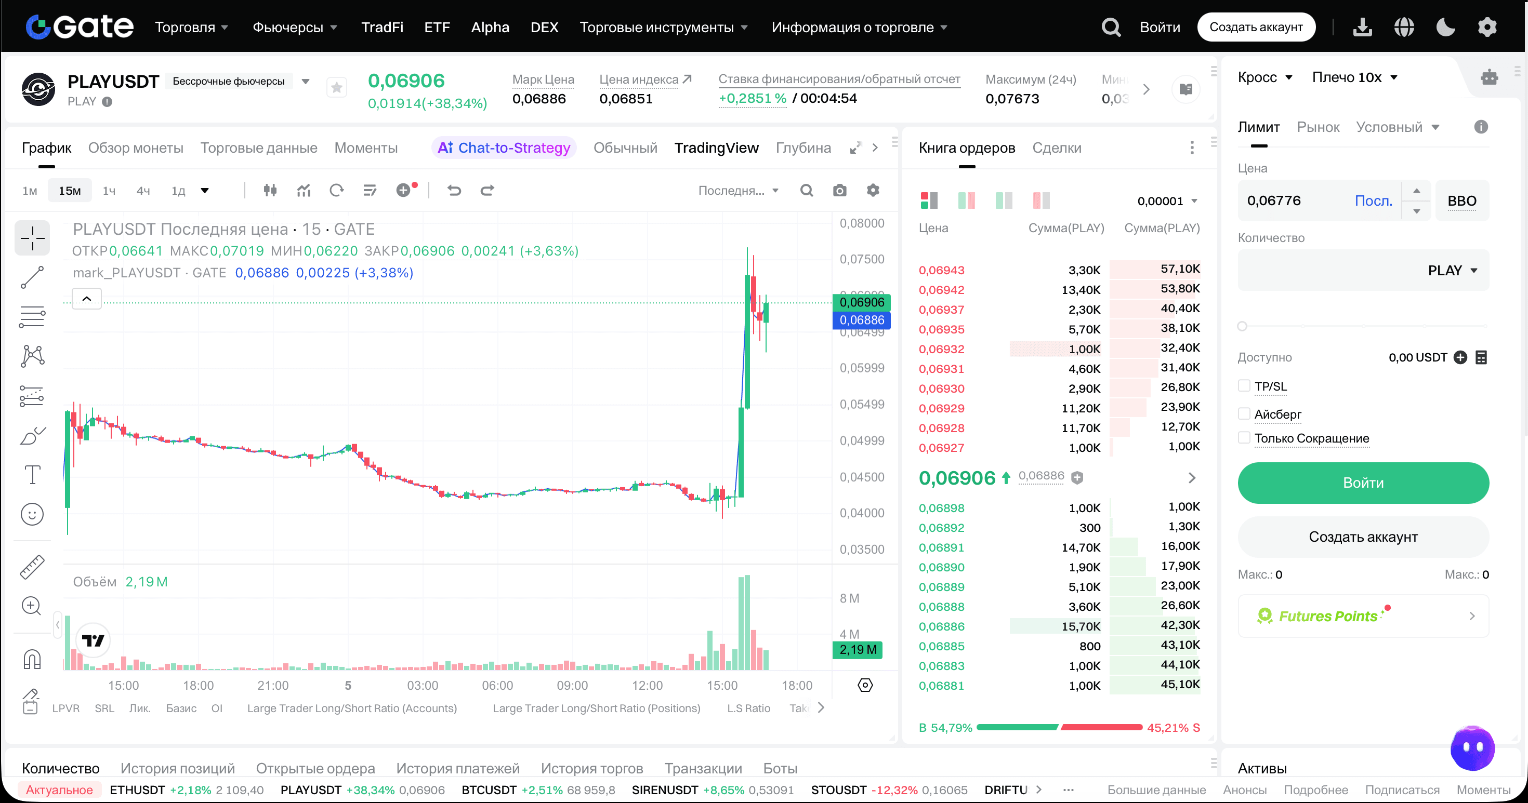1528x803 pixels.
Task: Open the 0,00001 price precision dropdown
Action: click(1167, 201)
